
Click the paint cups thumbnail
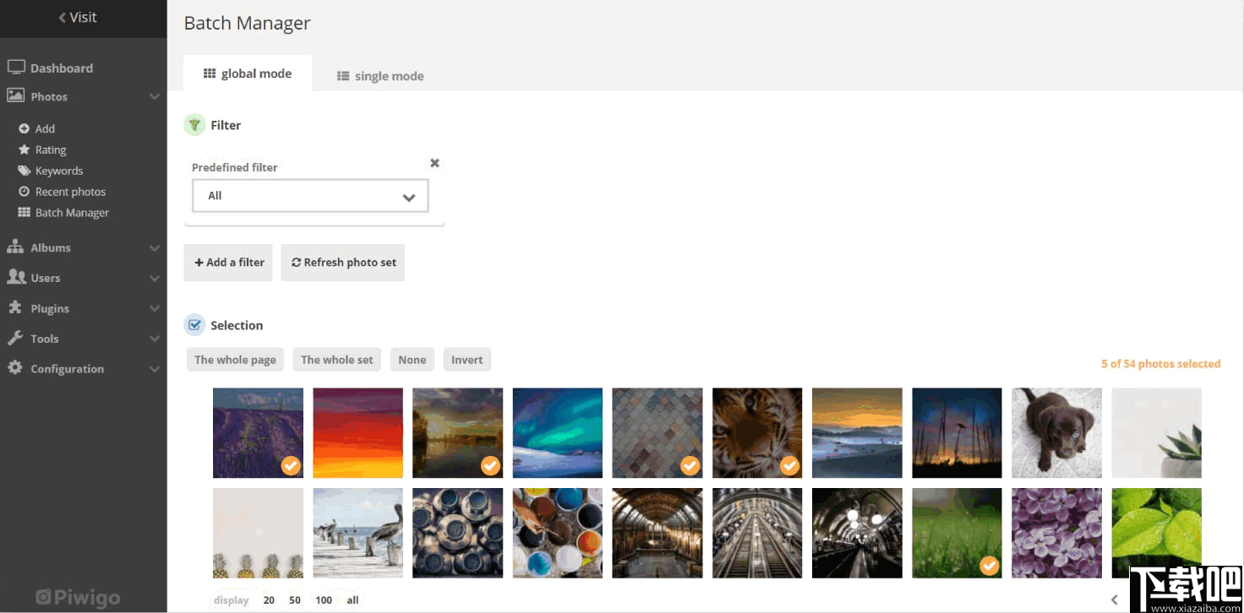[557, 533]
